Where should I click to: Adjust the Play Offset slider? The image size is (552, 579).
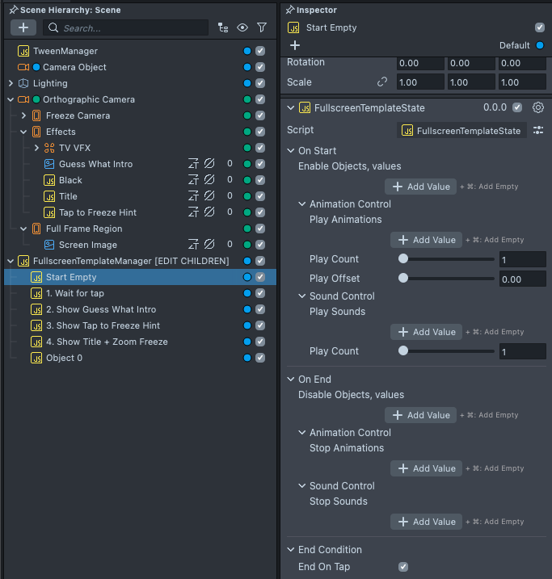click(403, 279)
